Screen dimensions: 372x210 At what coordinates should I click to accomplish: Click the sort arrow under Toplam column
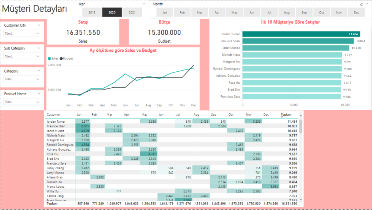click(283, 117)
